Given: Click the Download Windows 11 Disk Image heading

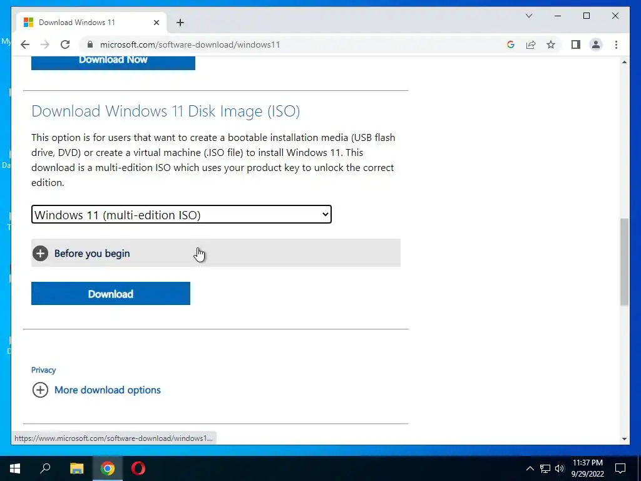Looking at the screenshot, I should pos(165,111).
